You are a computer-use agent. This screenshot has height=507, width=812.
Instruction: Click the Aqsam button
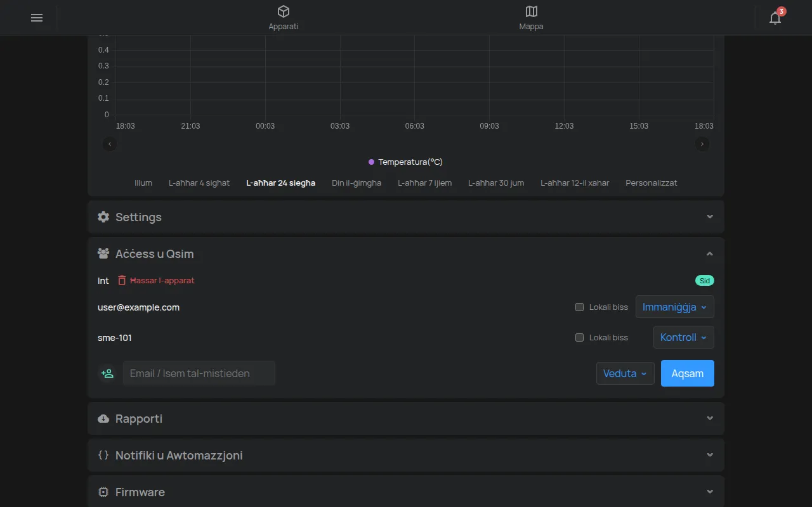coord(688,373)
